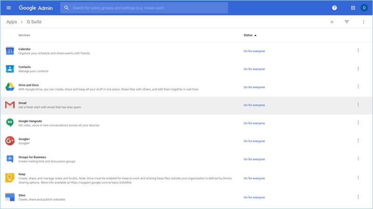Open Keep row three-dot menu
Image resolution: width=373 pixels, height=209 pixels.
click(x=358, y=178)
